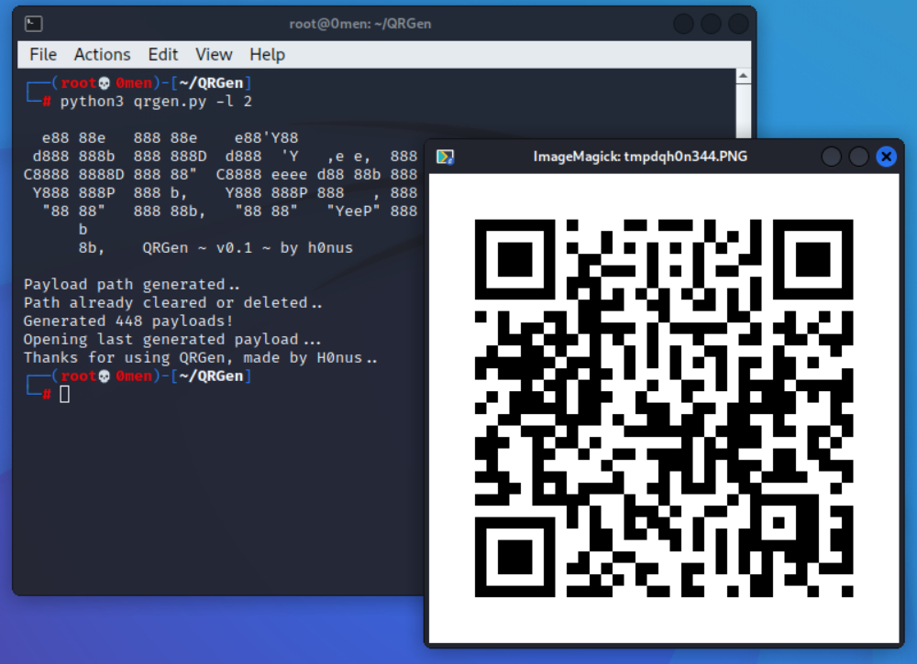
Task: Click the generated QR code image
Action: tap(664, 408)
